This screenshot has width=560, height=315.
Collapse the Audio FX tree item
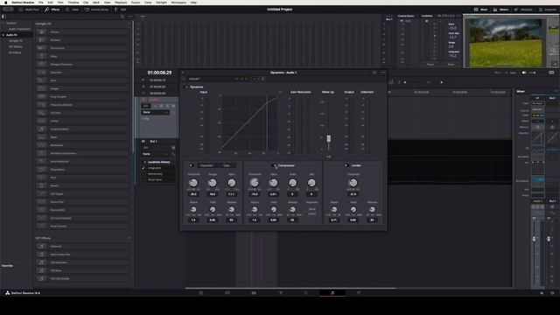click(x=3, y=35)
